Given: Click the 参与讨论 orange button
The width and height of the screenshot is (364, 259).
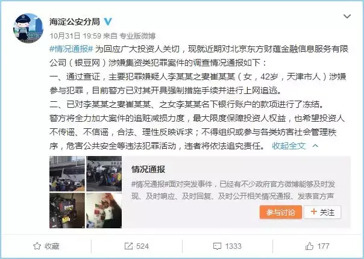Looking at the screenshot, I should pyautogui.click(x=281, y=212).
